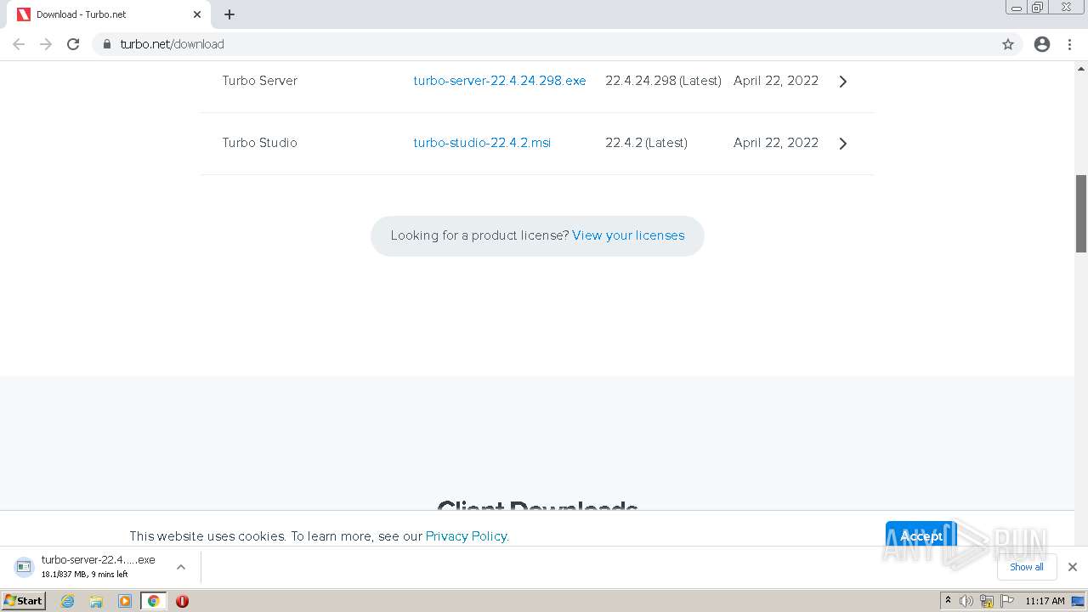Open a new browser tab
Viewport: 1088px width, 612px height.
(x=229, y=14)
